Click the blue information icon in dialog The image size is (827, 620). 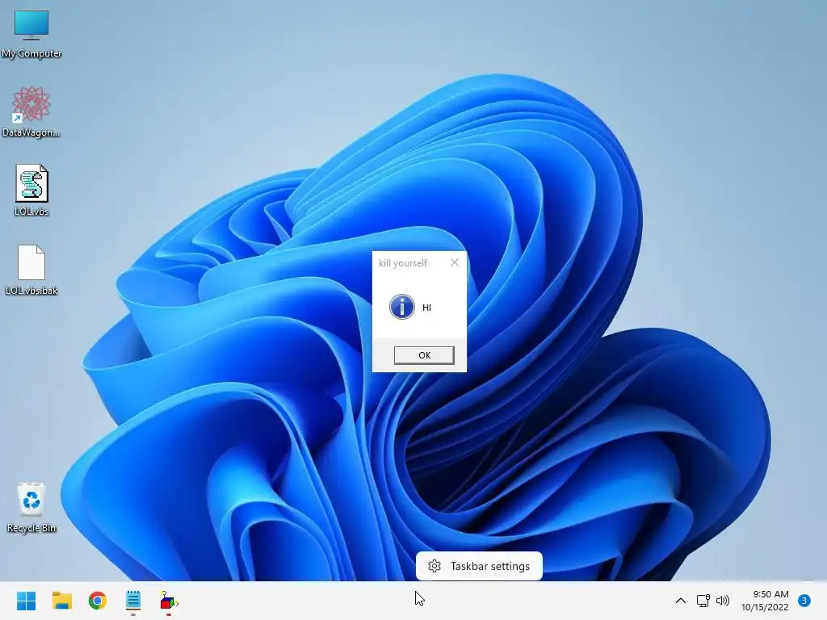click(x=402, y=307)
